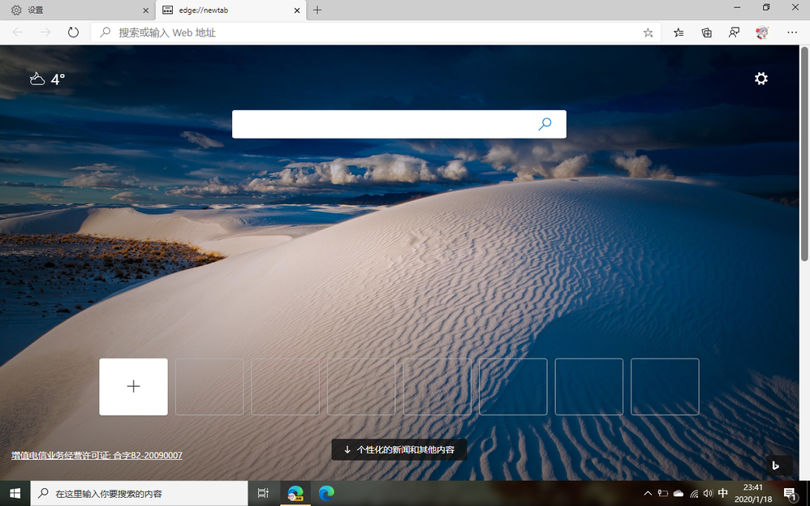This screenshot has height=506, width=810.
Task: Open the user profile avatar
Action: point(762,32)
